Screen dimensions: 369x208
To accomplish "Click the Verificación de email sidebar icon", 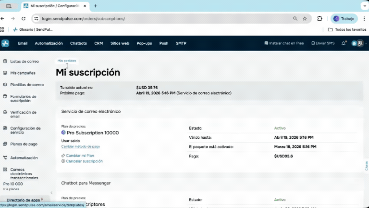I will [x=5, y=112].
